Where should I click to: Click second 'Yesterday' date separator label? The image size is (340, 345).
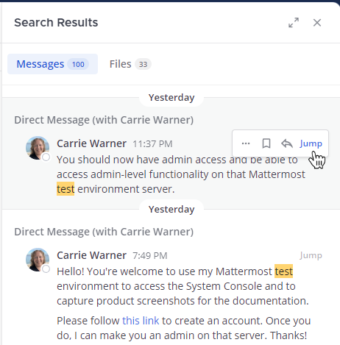tap(171, 210)
